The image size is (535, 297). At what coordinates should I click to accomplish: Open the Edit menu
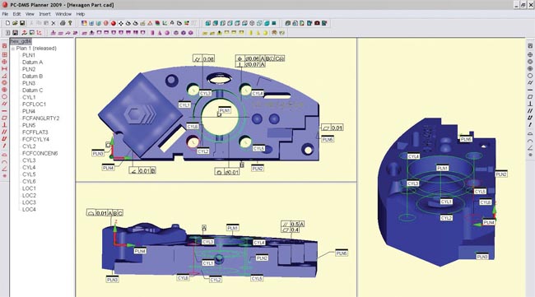click(x=16, y=14)
